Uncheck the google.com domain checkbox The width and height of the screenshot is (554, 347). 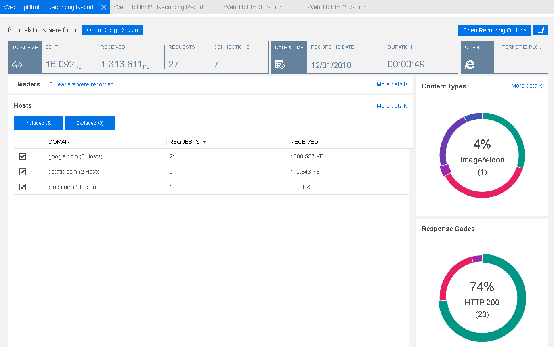tap(23, 156)
